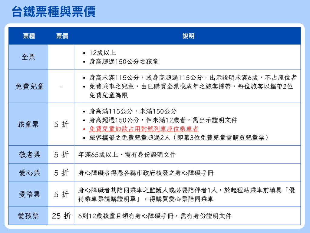The height and width of the screenshot is (233, 310).
Task: Click the 5 折 price for 敬老票
Action: 61,154
